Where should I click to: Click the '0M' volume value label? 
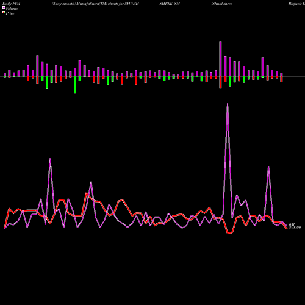pos(292,224)
